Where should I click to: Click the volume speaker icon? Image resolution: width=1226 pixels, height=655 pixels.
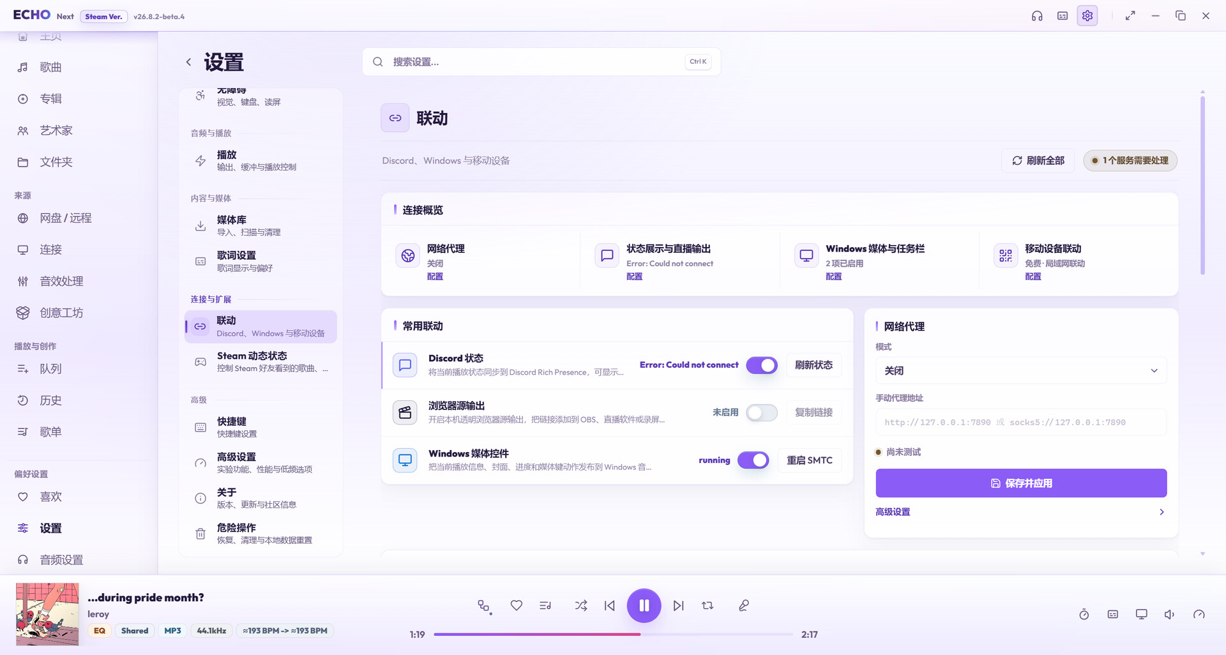[1170, 614]
